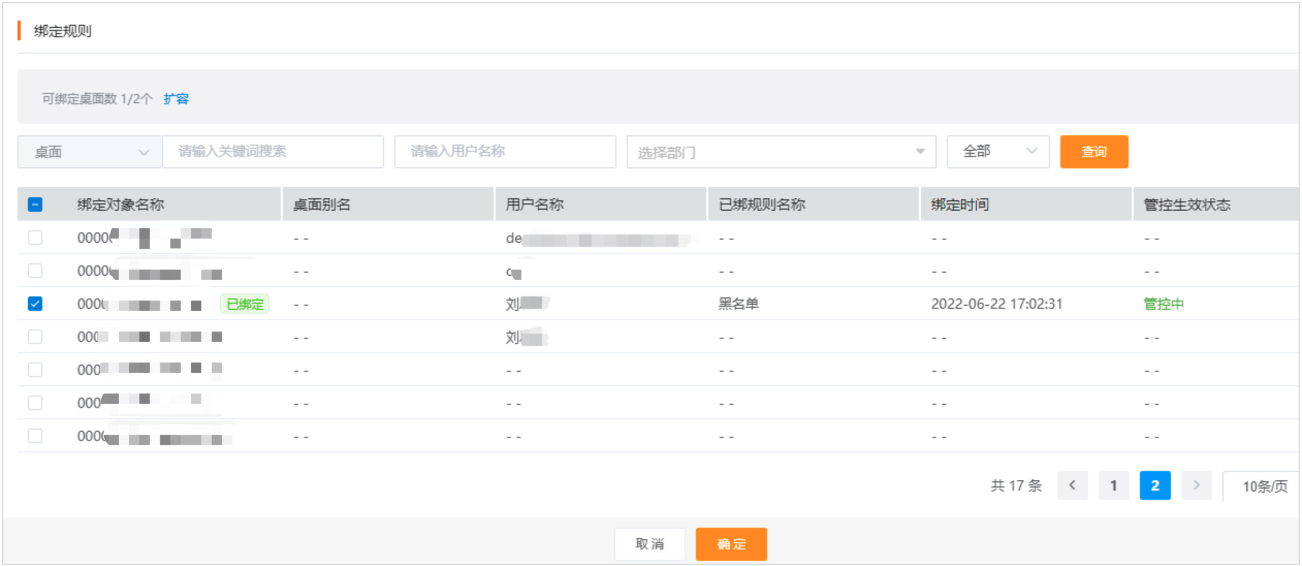Image resolution: width=1302 pixels, height=566 pixels.
Task: Click the 取消 cancel button
Action: click(x=650, y=544)
